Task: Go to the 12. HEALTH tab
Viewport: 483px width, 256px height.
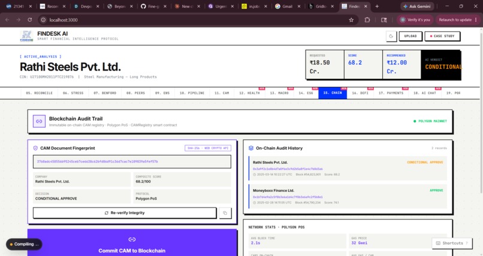Action: 249,93
